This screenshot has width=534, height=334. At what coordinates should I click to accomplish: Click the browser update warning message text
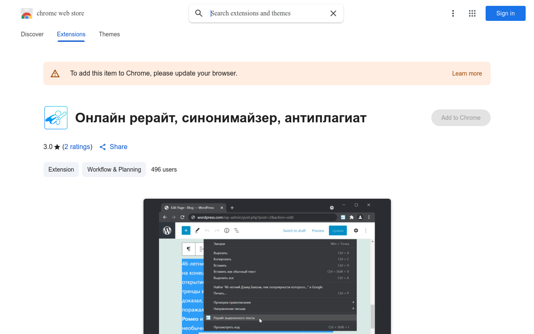coord(154,73)
